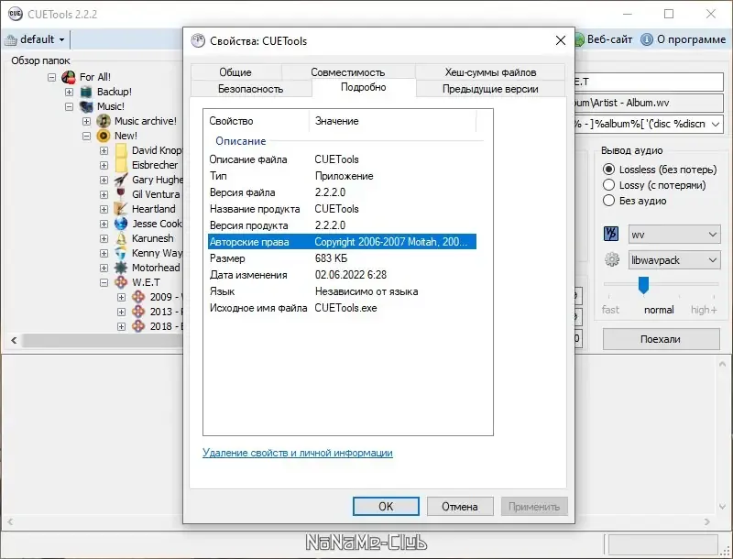The image size is (733, 559).
Task: Click the For All! folder icon
Action: 69,77
